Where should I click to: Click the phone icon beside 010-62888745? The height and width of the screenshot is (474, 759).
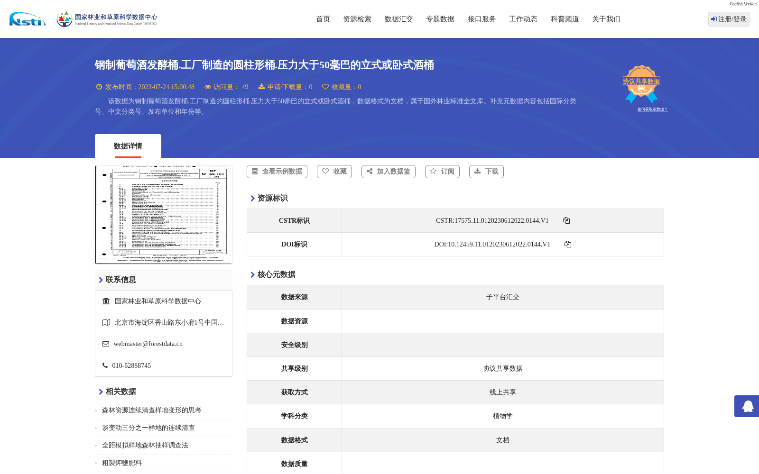click(105, 365)
